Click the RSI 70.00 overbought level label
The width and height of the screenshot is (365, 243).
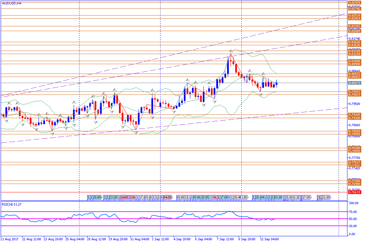click(354, 212)
